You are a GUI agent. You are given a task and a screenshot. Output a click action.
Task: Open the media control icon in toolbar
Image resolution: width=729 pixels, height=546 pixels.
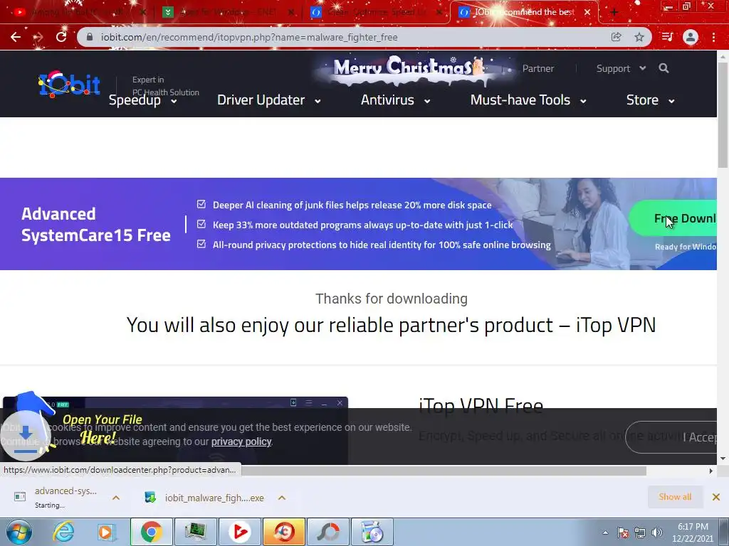coord(667,37)
